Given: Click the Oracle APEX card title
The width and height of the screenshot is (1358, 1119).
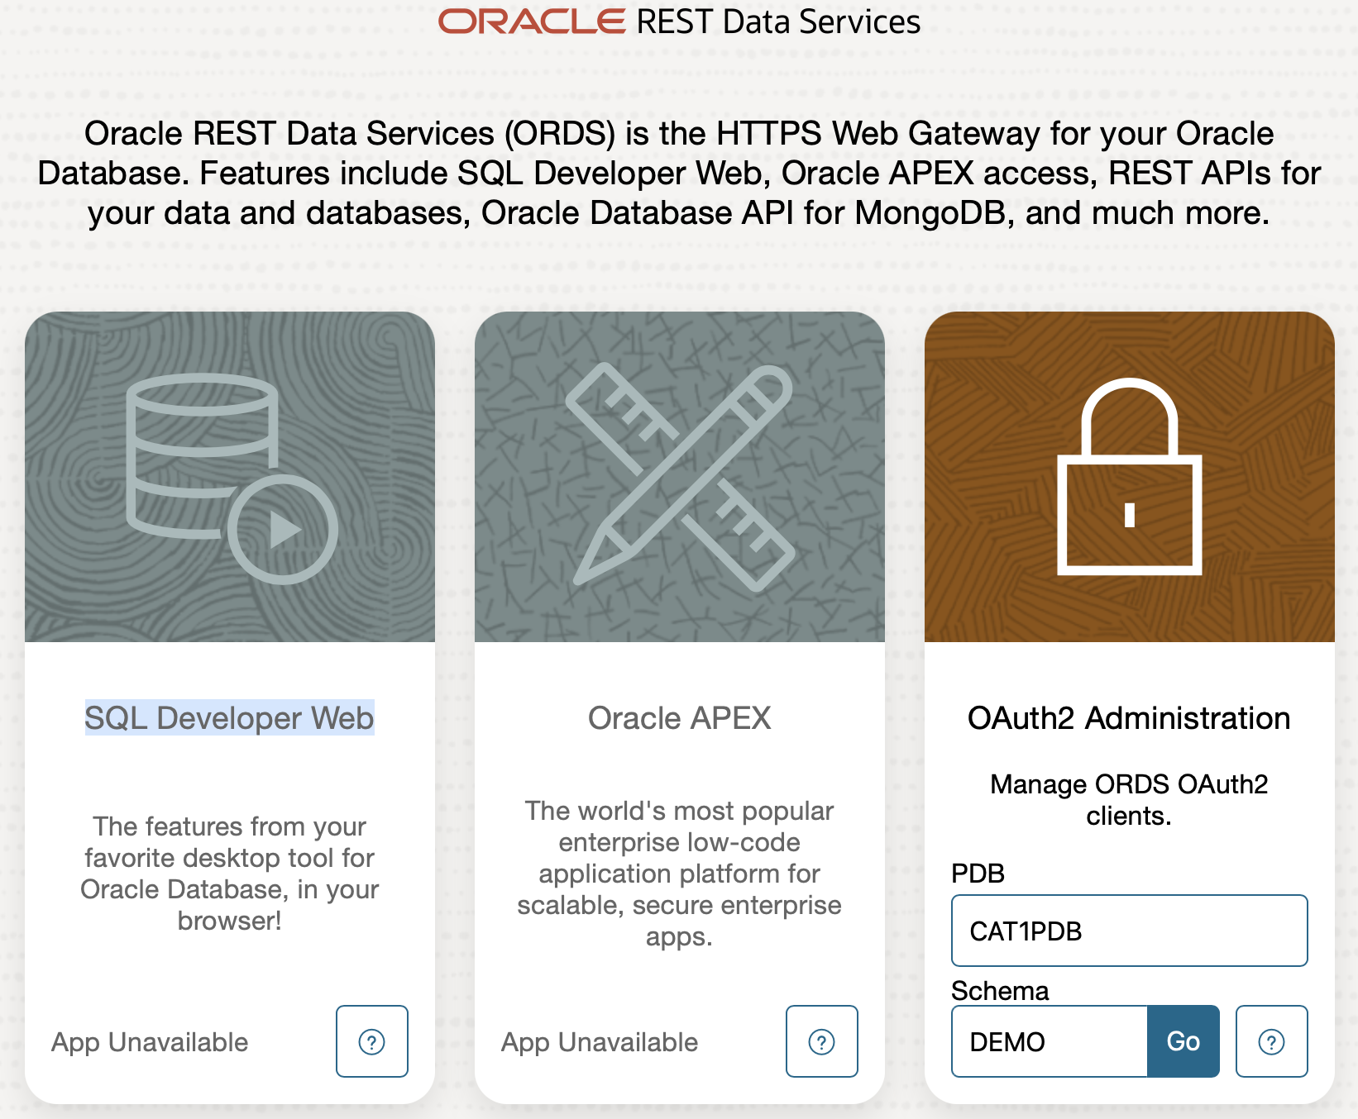Looking at the screenshot, I should pos(680,718).
